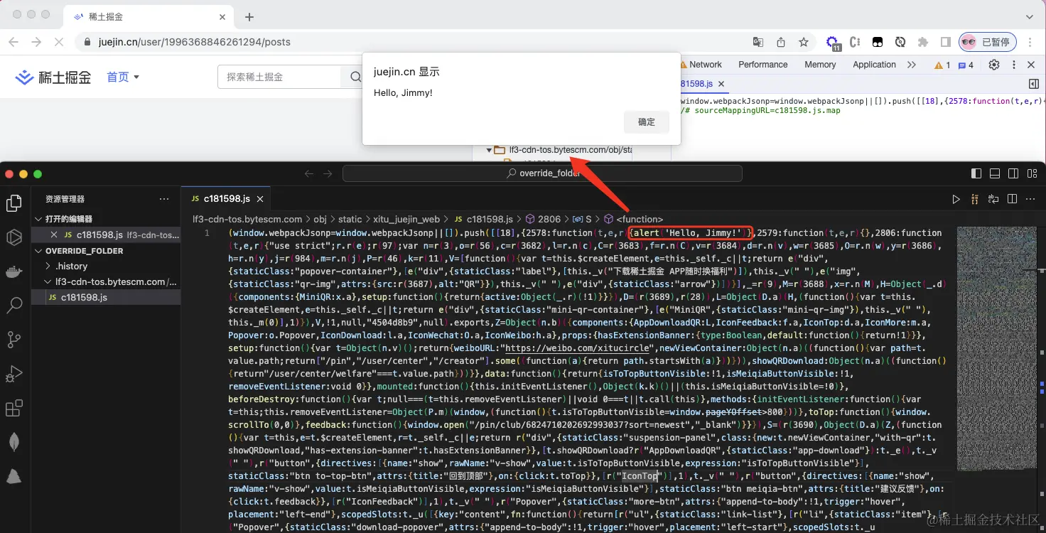Open the MongoDB leaf view in activity bar
This screenshot has width=1046, height=533.
pyautogui.click(x=14, y=442)
